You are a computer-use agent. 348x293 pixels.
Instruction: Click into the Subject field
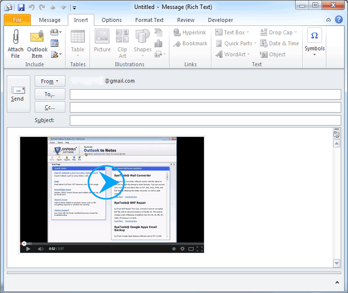(x=205, y=121)
